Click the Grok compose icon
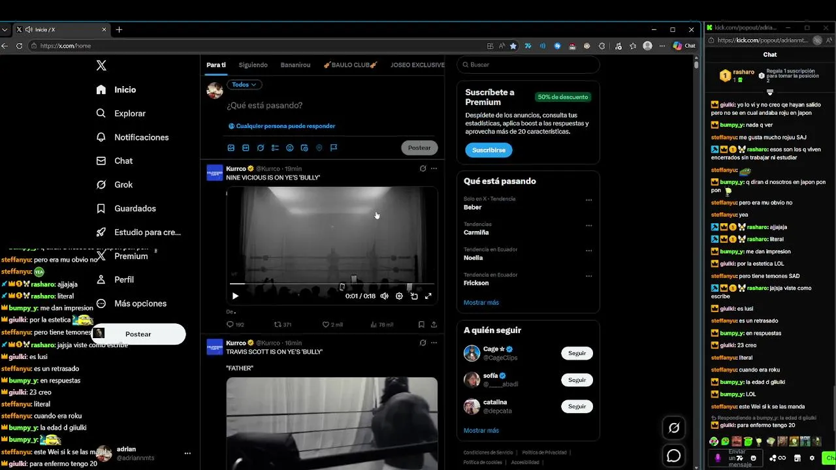Screen dimensions: 836x470 click(x=261, y=148)
